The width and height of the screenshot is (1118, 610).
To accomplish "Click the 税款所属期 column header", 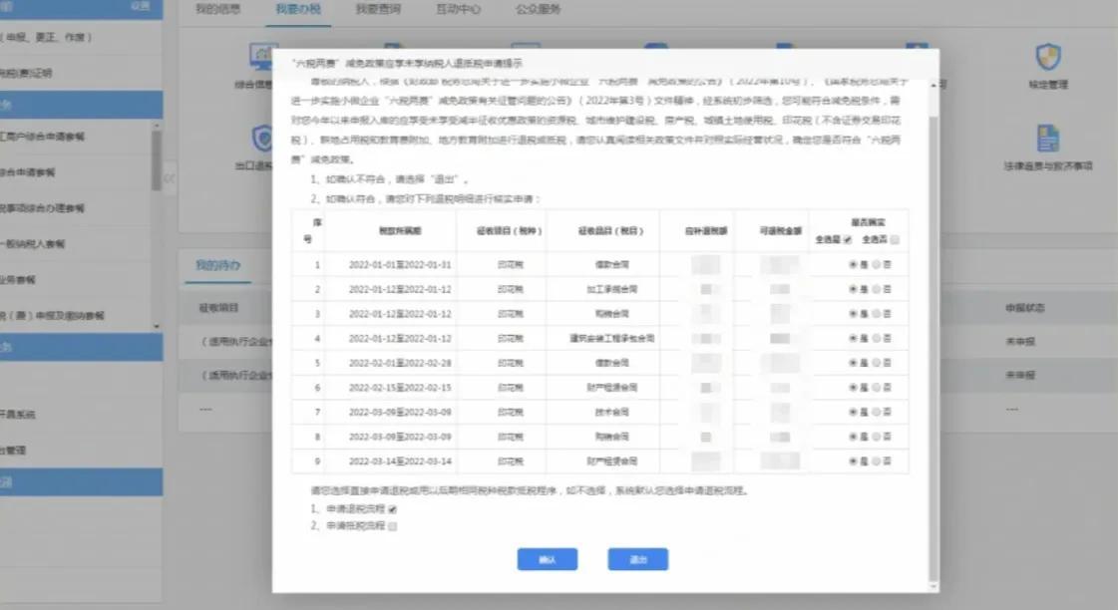I will pos(400,231).
